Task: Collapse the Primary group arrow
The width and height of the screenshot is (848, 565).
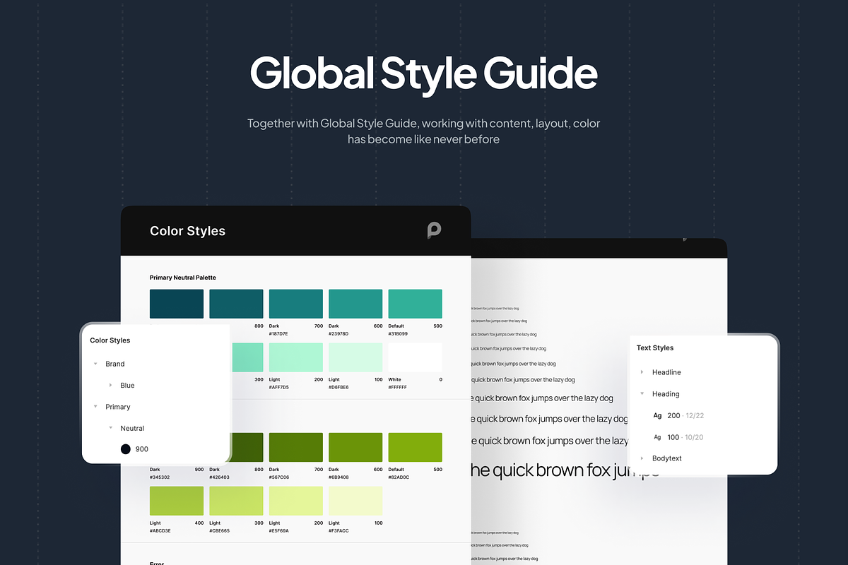Action: pyautogui.click(x=95, y=407)
